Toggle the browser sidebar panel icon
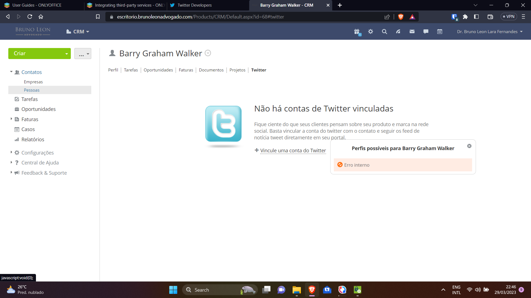 point(477,17)
